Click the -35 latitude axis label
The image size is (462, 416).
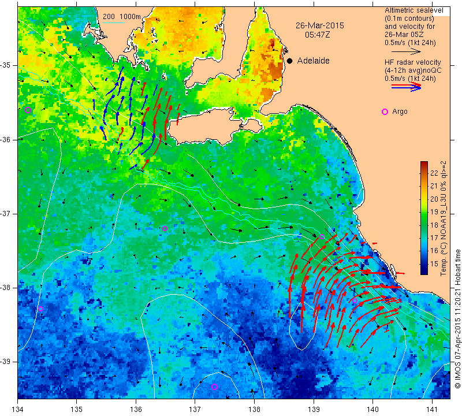[x=6, y=65]
